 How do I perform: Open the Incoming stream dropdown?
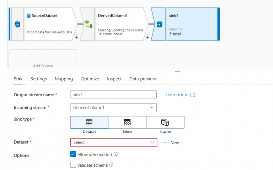(x=113, y=107)
